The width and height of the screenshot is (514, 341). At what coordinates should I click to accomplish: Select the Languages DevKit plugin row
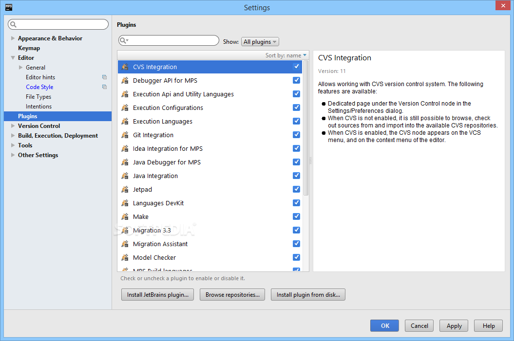click(210, 203)
